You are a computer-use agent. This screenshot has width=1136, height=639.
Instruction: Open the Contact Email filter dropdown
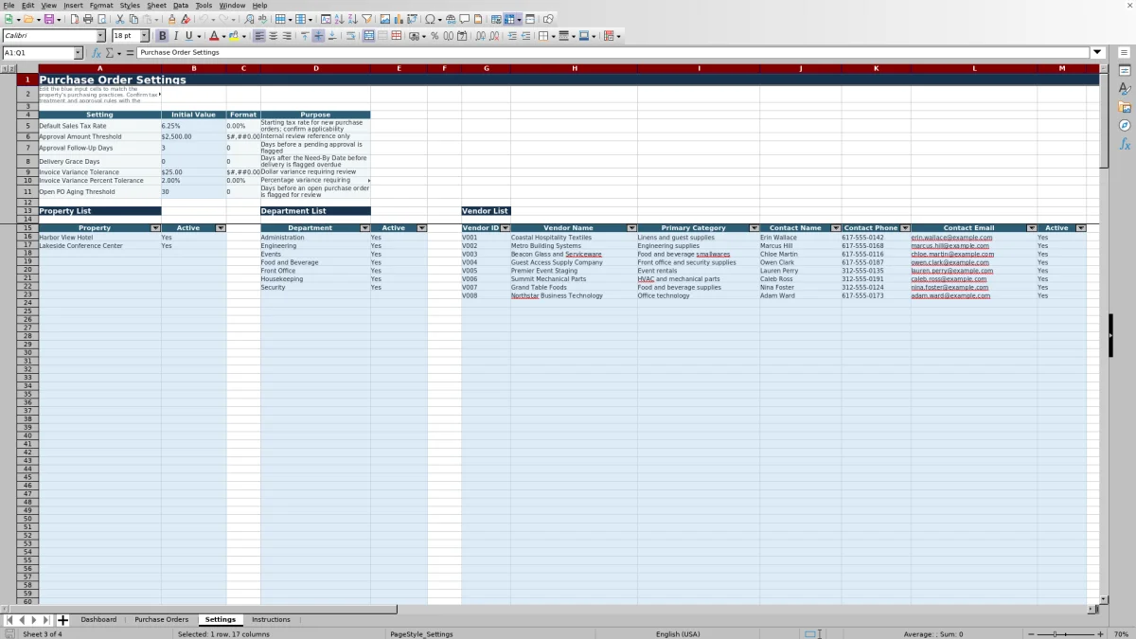point(1032,228)
